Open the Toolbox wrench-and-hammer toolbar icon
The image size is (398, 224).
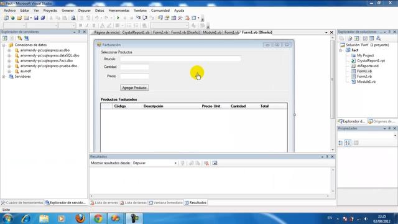click(x=180, y=18)
